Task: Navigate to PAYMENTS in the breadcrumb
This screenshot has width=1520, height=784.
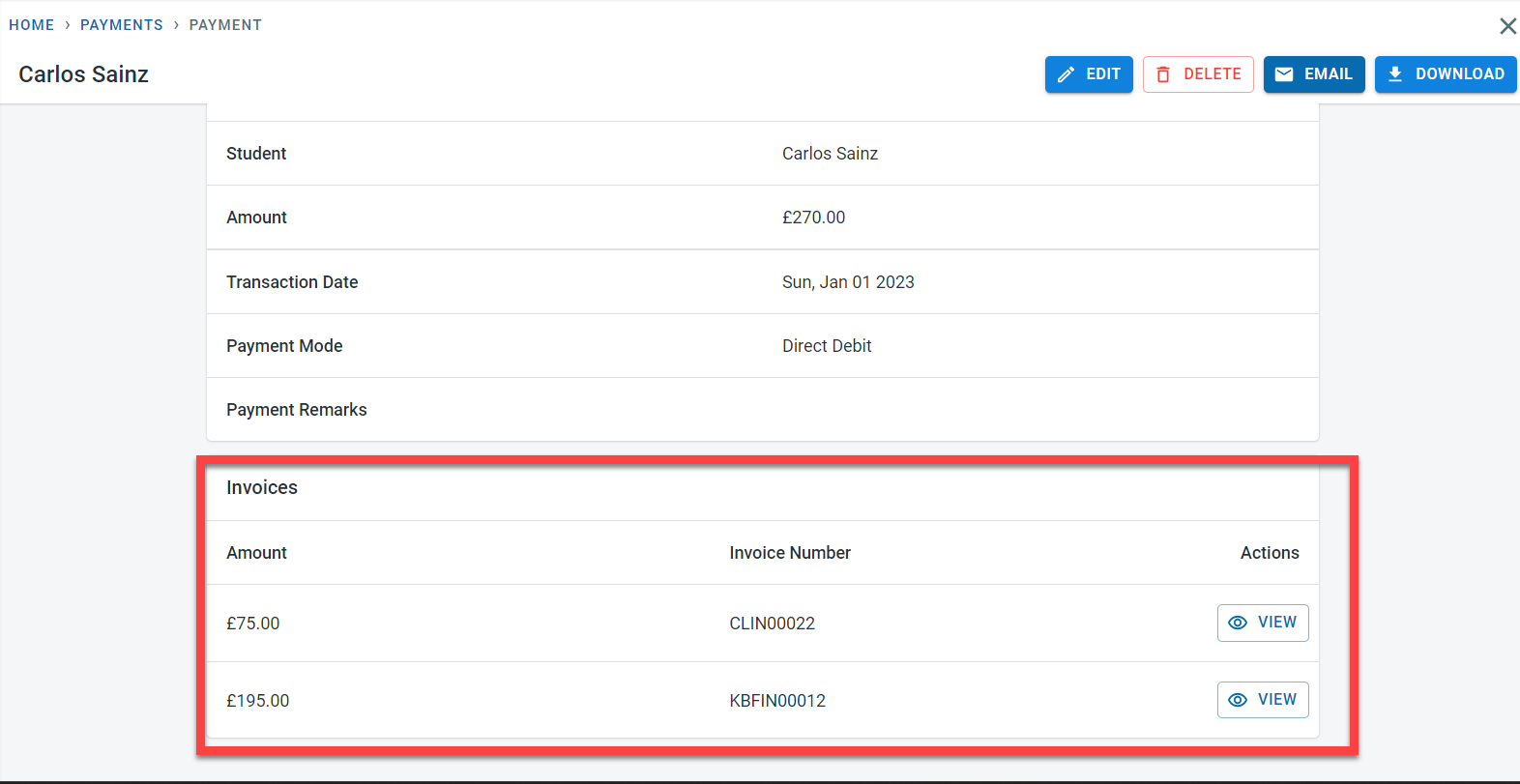Action: (x=122, y=25)
